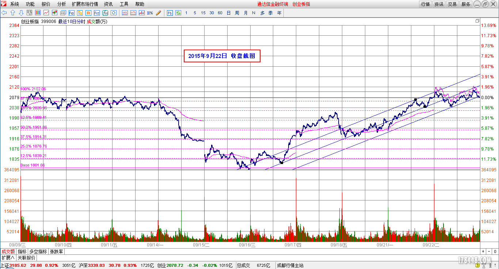Image resolution: width=499 pixels, height=269 pixels.
Task: Click the minus zoom button bottom right
Action: (x=489, y=252)
